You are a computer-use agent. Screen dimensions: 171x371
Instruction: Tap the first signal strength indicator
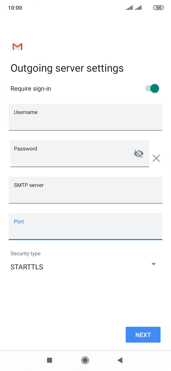pyautogui.click(x=129, y=8)
